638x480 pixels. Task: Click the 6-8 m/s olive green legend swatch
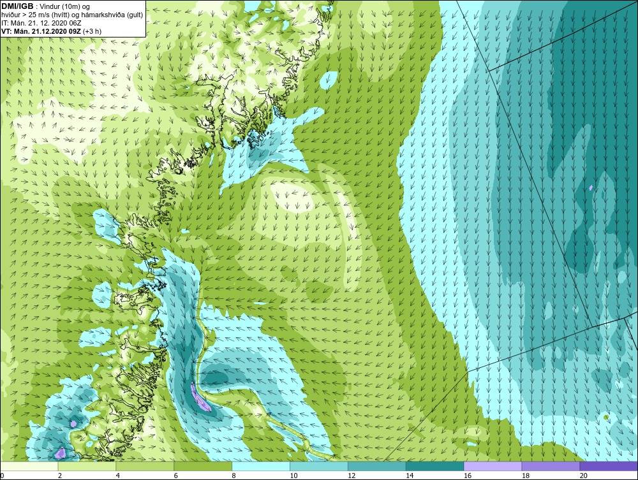pos(203,466)
